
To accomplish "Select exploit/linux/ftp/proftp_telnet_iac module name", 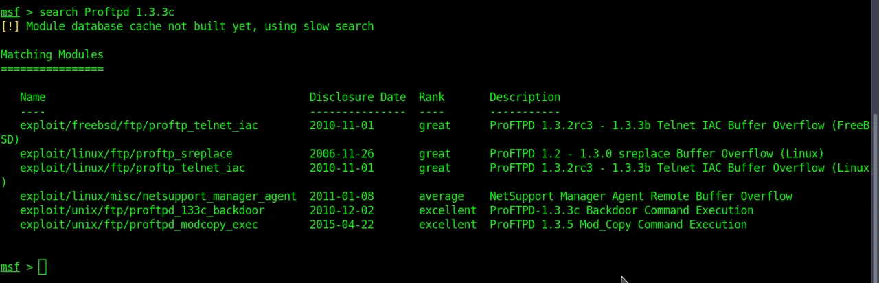I will click(x=133, y=168).
